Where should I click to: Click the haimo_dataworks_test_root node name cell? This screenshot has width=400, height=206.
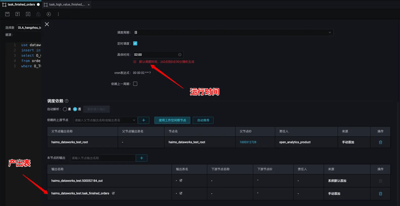187,142
